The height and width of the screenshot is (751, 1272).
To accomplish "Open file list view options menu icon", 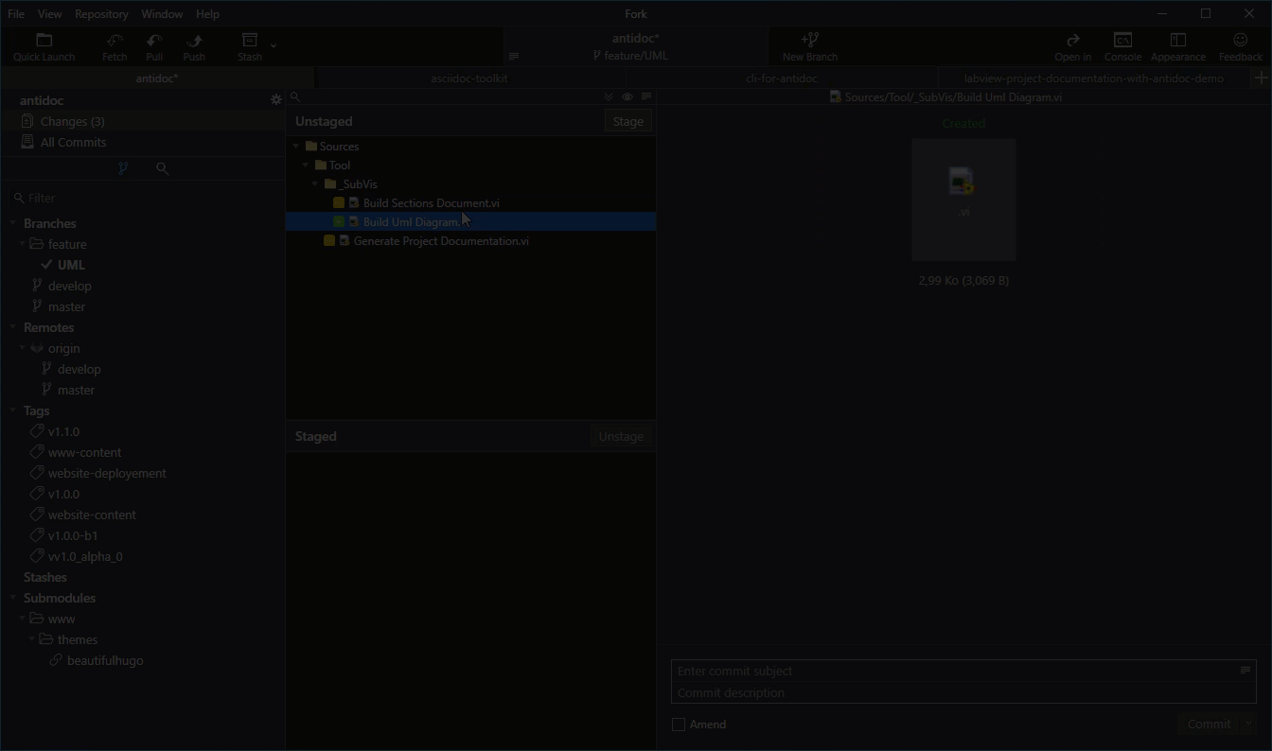I will 646,96.
